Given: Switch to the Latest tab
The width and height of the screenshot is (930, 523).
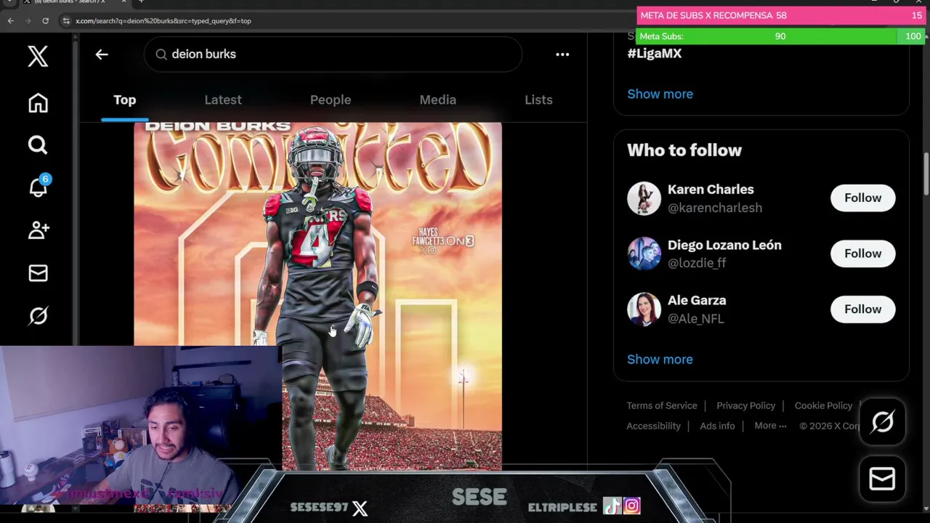Looking at the screenshot, I should click(x=223, y=100).
